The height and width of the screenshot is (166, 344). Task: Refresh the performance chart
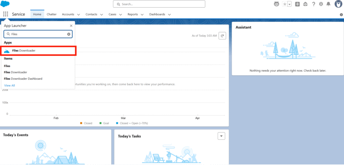click(x=222, y=36)
